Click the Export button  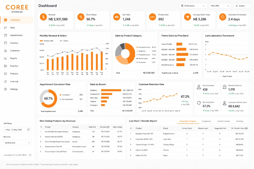click(242, 6)
